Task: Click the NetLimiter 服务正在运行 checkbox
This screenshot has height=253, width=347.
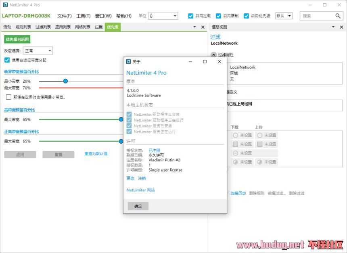Action: (129, 132)
